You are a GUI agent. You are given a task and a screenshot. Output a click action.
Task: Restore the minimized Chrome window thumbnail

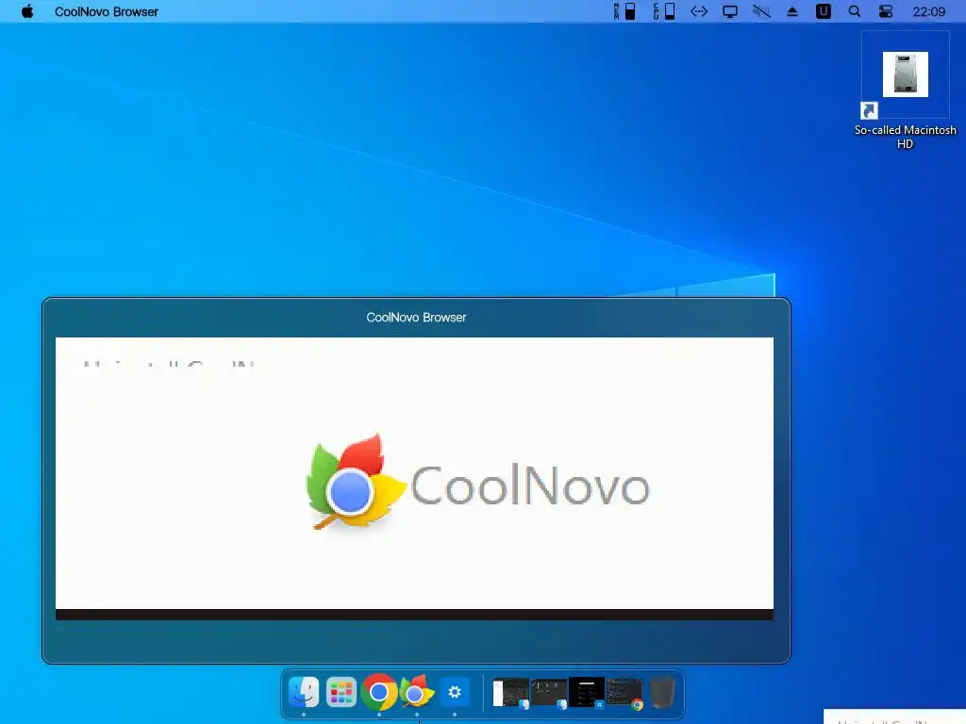(x=625, y=694)
